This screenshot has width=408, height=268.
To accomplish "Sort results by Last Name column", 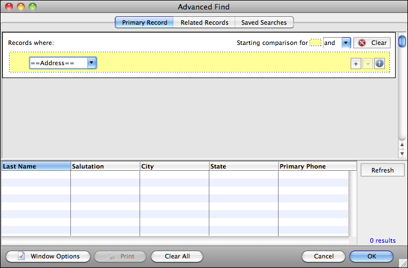I will (35, 166).
